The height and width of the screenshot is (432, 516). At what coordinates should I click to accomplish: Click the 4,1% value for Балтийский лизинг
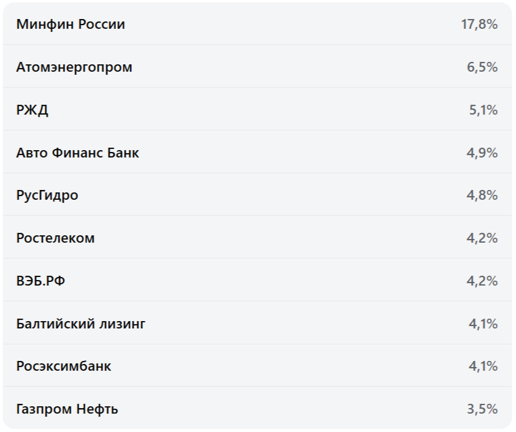click(482, 324)
